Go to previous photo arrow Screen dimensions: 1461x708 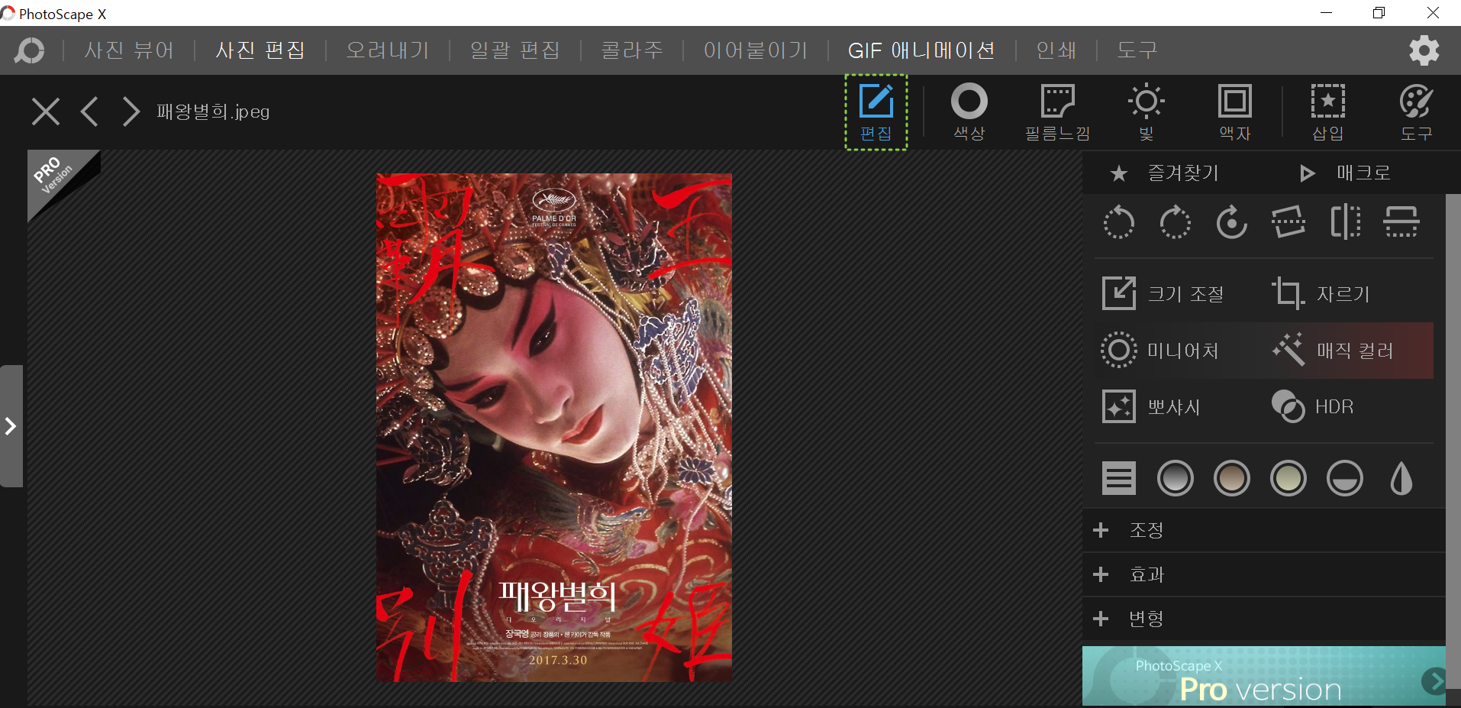point(89,112)
